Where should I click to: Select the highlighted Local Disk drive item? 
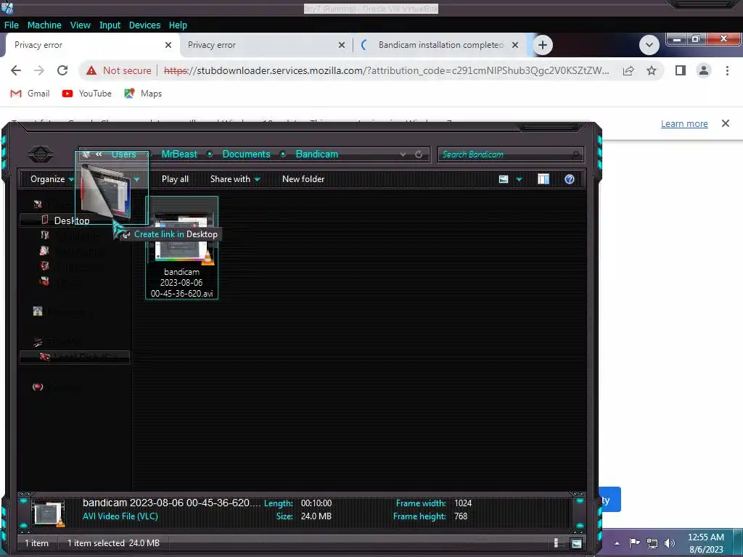(75, 357)
